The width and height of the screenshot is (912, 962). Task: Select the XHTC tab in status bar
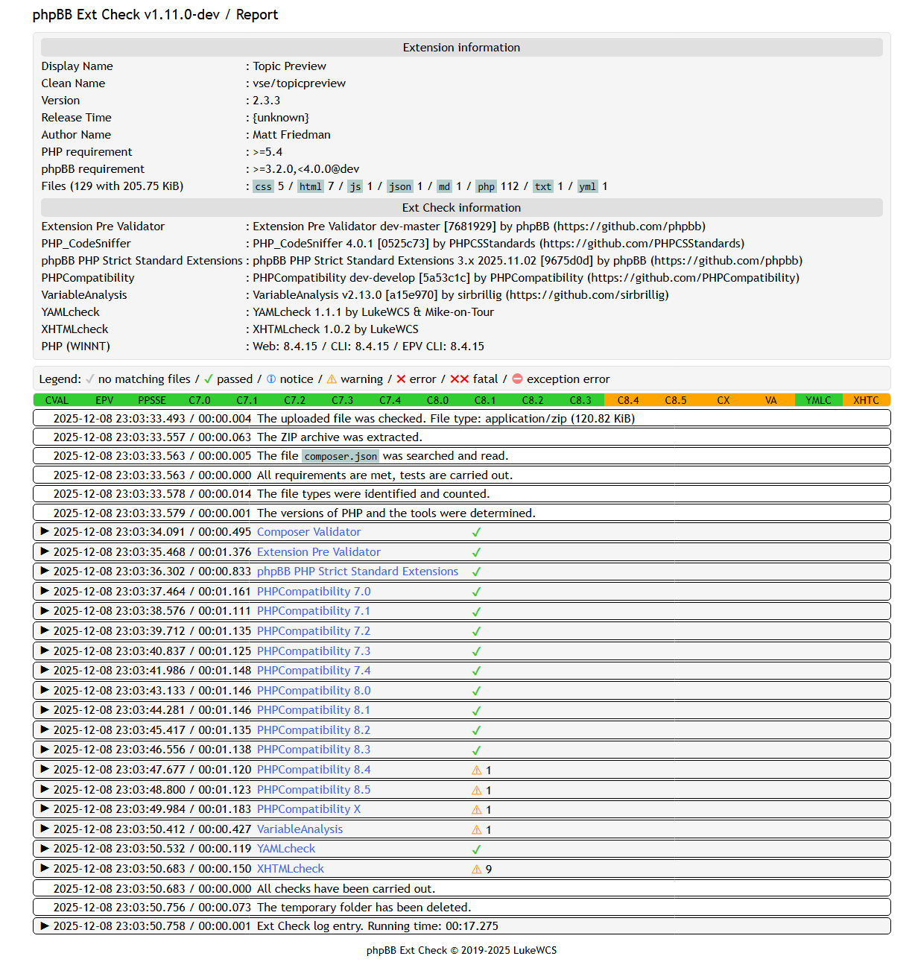(x=866, y=400)
